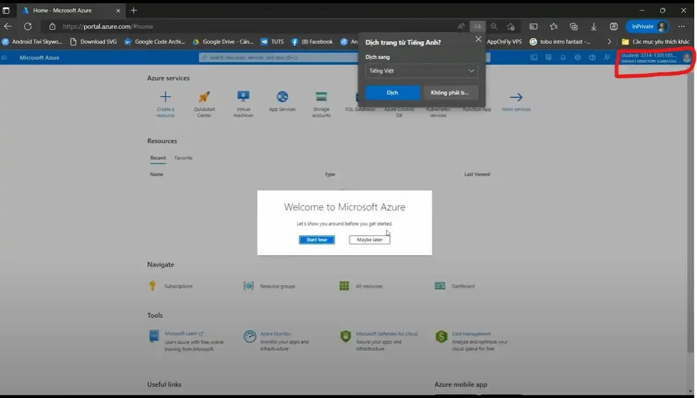
Task: Open Google Drive bookmark
Action: coord(223,41)
